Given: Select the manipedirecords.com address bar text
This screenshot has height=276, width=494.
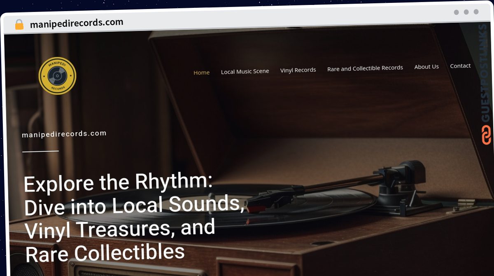Looking at the screenshot, I should point(77,23).
